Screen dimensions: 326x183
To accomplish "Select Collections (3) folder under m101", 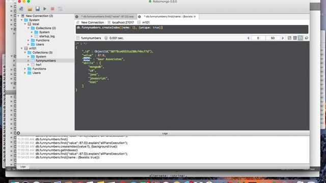I will (x=42, y=52).
